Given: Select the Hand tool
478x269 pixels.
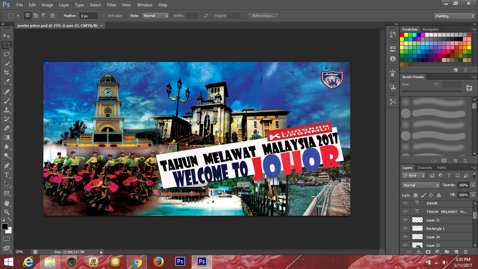Looking at the screenshot, I should 7,202.
